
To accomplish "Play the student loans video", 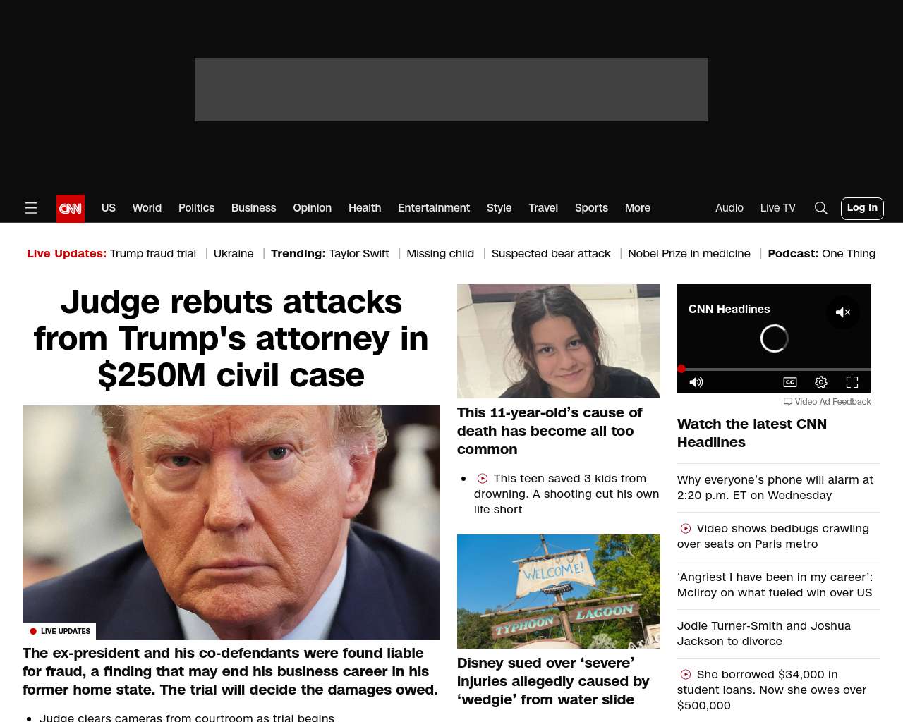I will pos(686,675).
